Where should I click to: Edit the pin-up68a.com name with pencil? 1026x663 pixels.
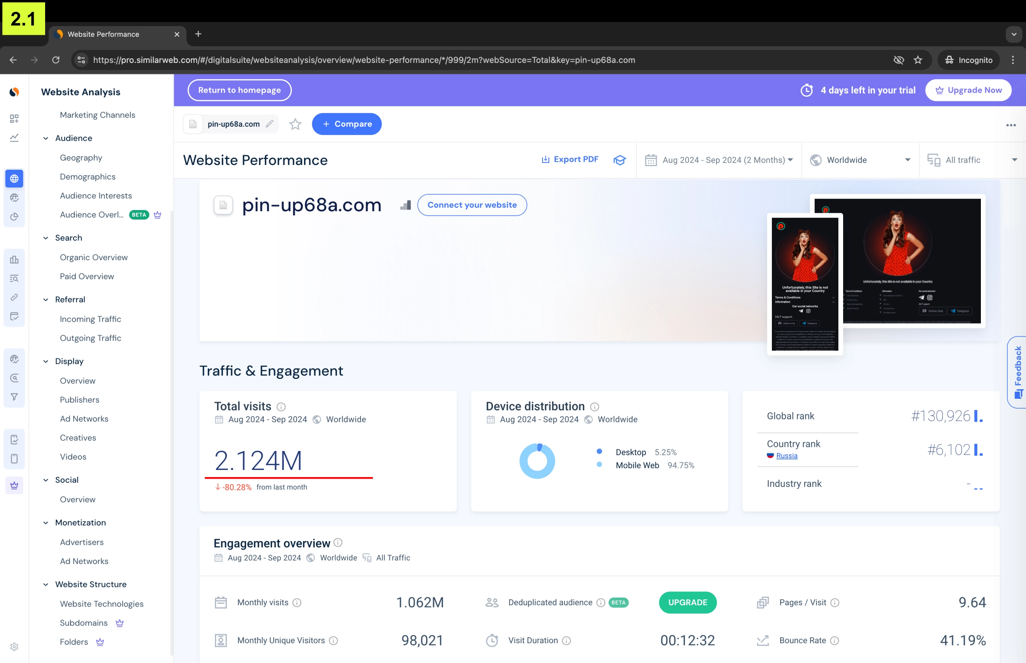[x=270, y=123]
